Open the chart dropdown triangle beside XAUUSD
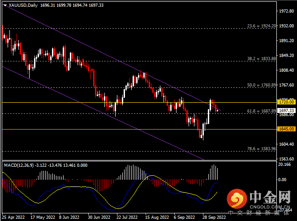The height and width of the screenshot is (221, 297). click(5, 5)
